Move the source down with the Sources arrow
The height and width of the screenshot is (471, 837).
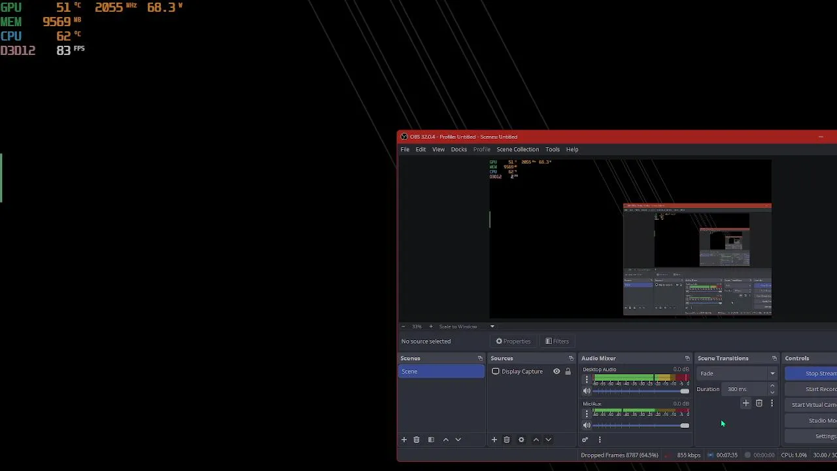click(x=548, y=440)
